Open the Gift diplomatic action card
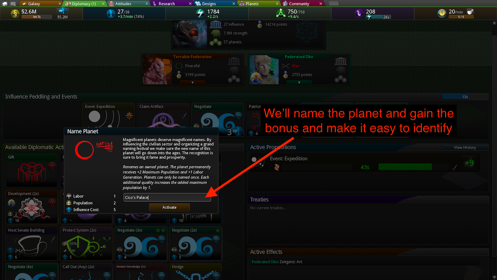497x280 pixels. [31, 170]
